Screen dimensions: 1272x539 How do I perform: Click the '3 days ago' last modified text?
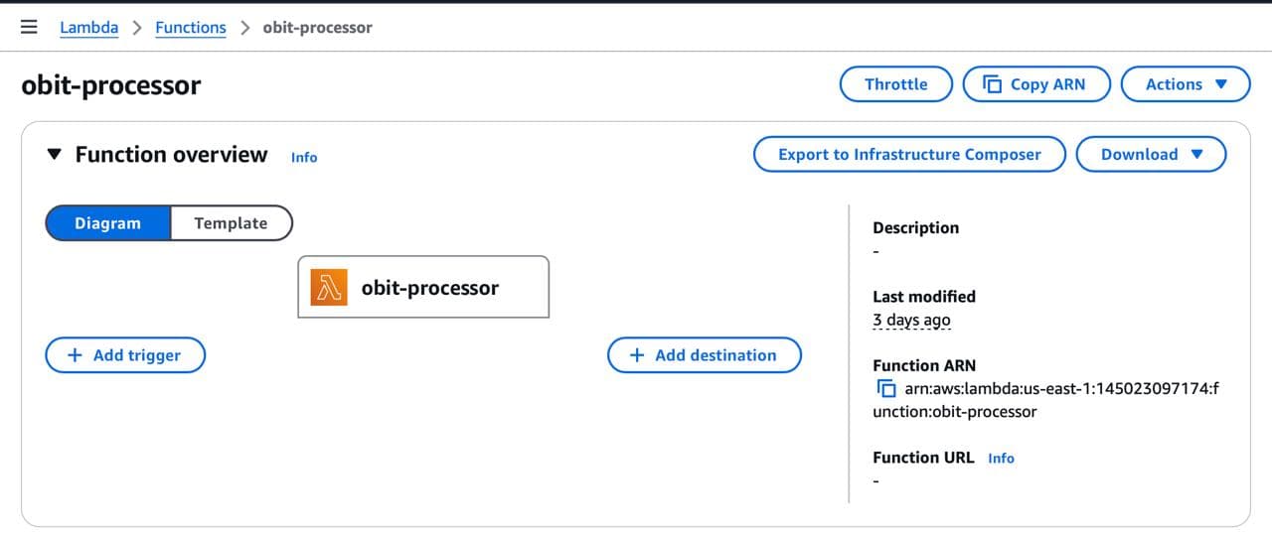[x=911, y=321]
